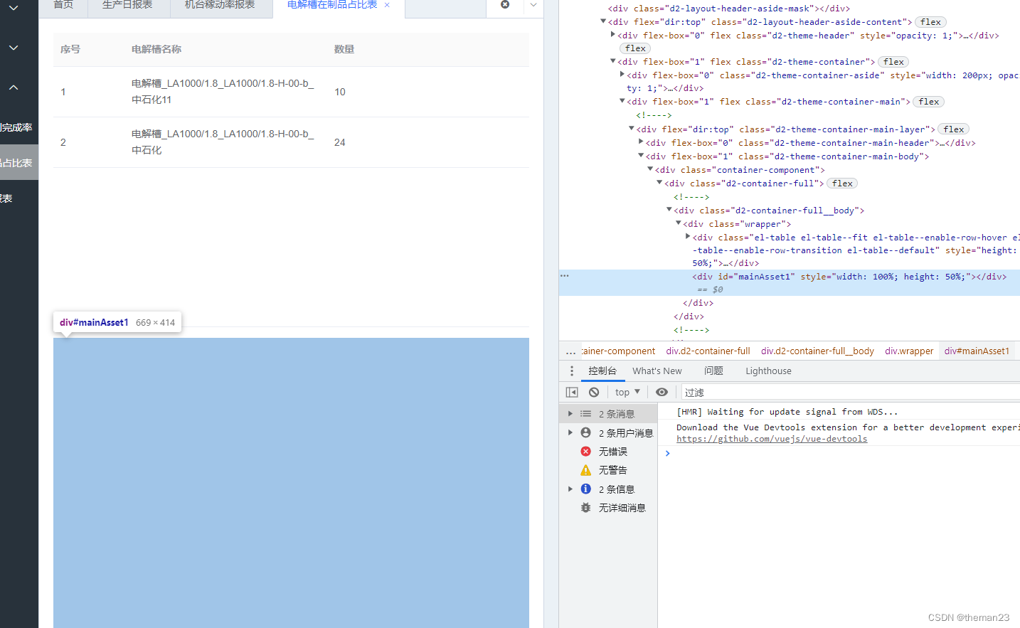Open the top JavaScript context dropdown
Screen dimensions: 1020x628
point(627,392)
